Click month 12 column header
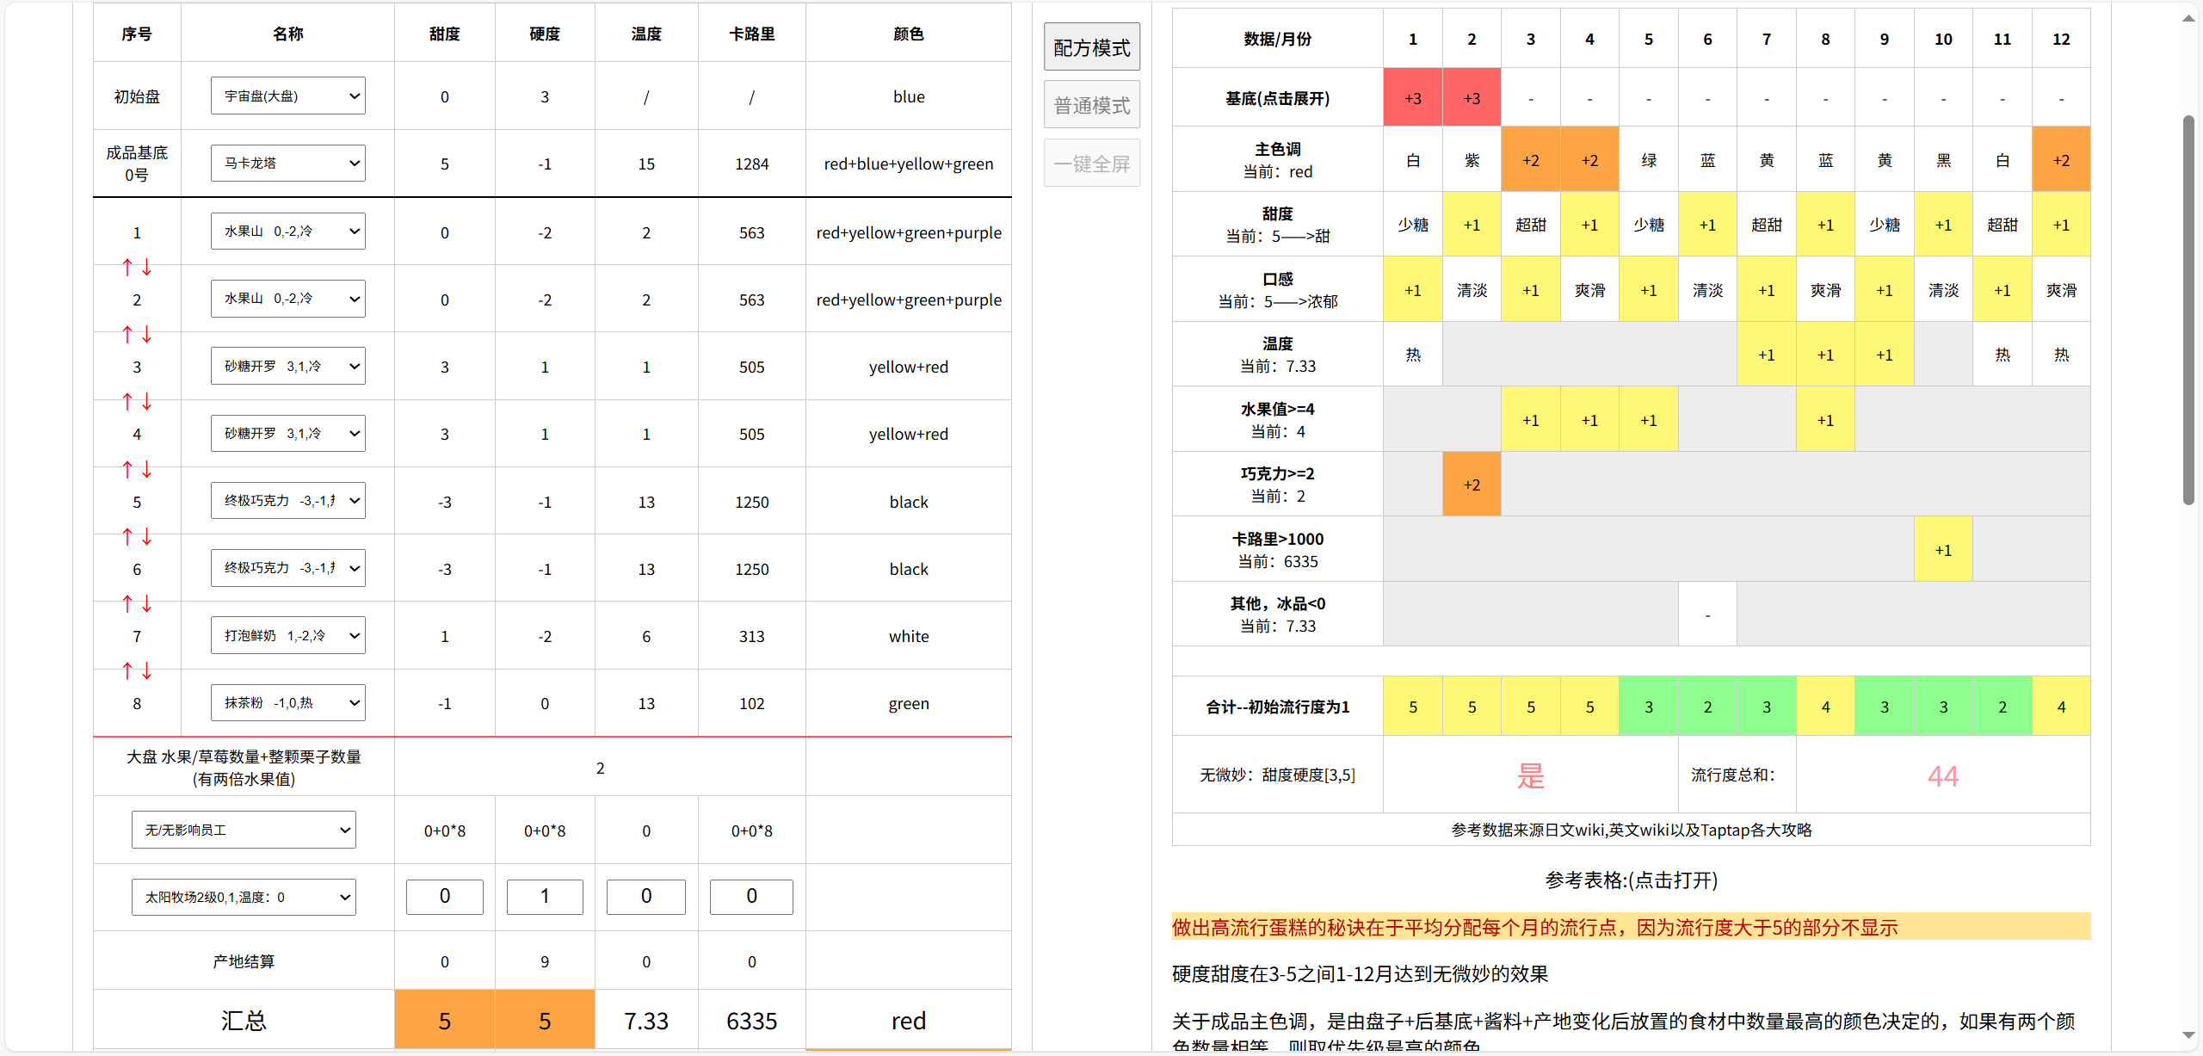The height and width of the screenshot is (1056, 2203). click(x=2061, y=39)
